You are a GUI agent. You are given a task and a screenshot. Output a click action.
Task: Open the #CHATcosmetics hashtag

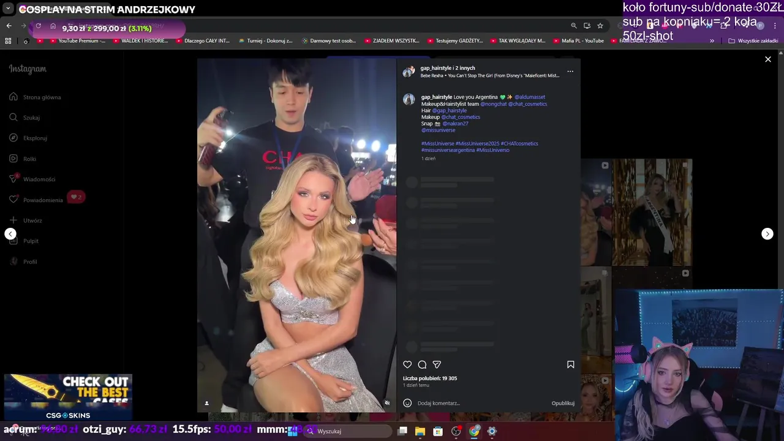[x=519, y=143]
